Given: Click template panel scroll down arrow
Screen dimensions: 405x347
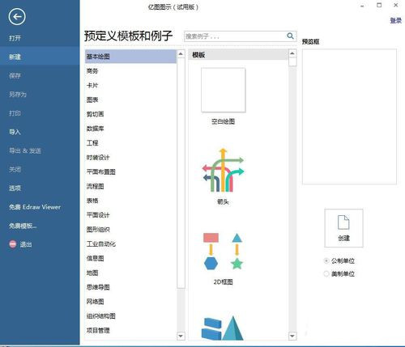Looking at the screenshot, I should (292, 336).
